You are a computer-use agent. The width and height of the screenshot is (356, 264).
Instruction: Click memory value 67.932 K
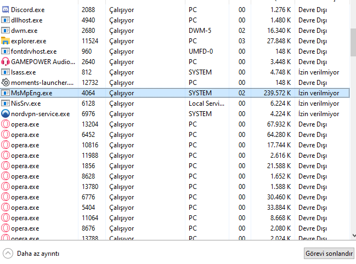point(279,124)
